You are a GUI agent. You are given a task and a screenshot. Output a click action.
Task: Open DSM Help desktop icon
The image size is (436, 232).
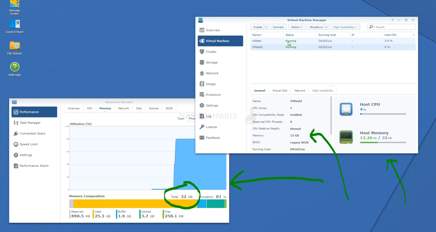pyautogui.click(x=14, y=70)
